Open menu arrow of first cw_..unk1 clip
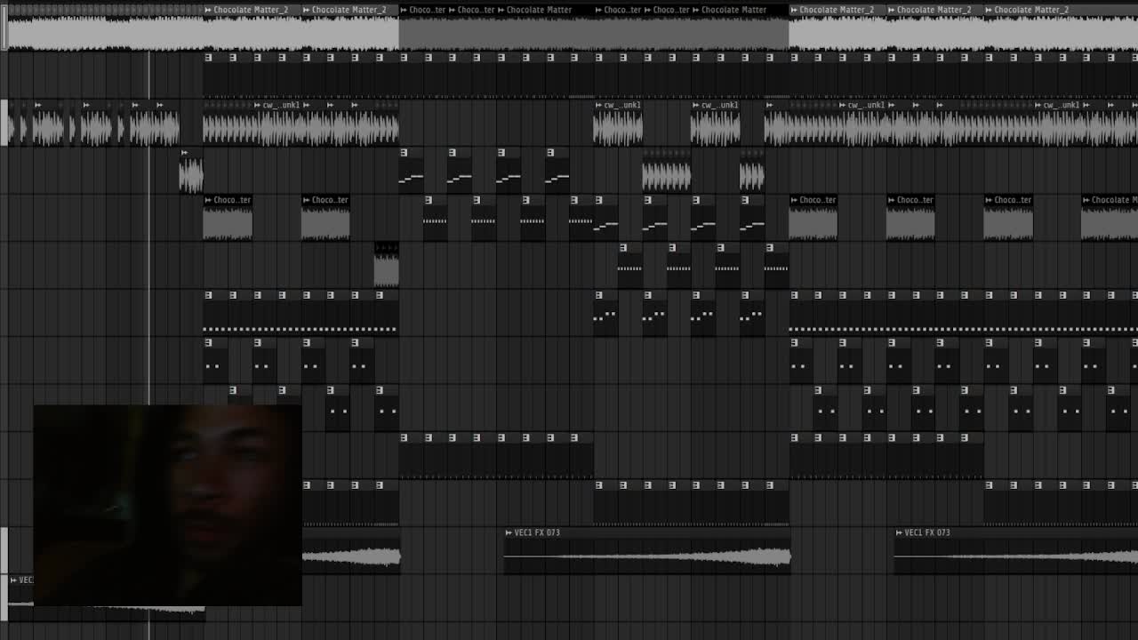Image resolution: width=1138 pixels, height=640 pixels. point(259,105)
